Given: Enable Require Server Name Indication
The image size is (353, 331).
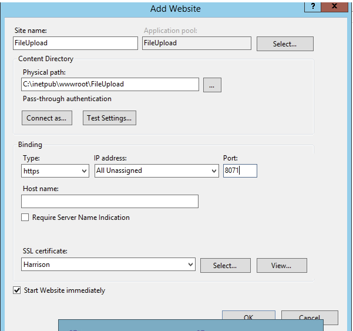Looking at the screenshot, I should click(x=25, y=218).
